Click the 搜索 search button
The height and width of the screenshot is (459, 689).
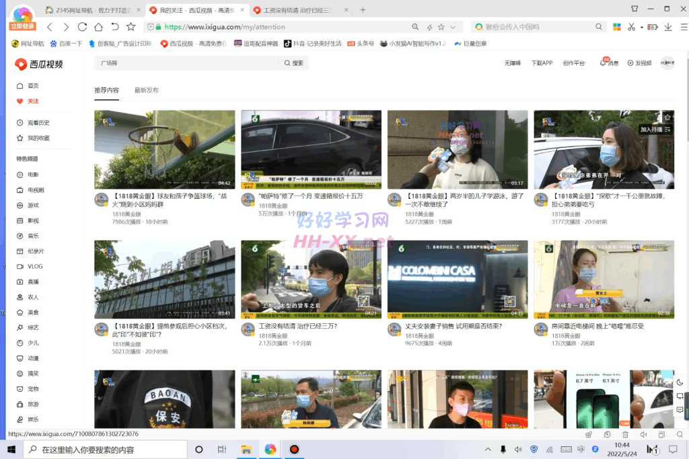(x=293, y=63)
